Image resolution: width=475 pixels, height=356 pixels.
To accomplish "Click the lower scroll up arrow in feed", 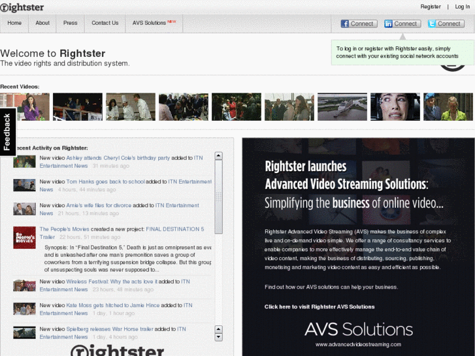I will [x=218, y=329].
